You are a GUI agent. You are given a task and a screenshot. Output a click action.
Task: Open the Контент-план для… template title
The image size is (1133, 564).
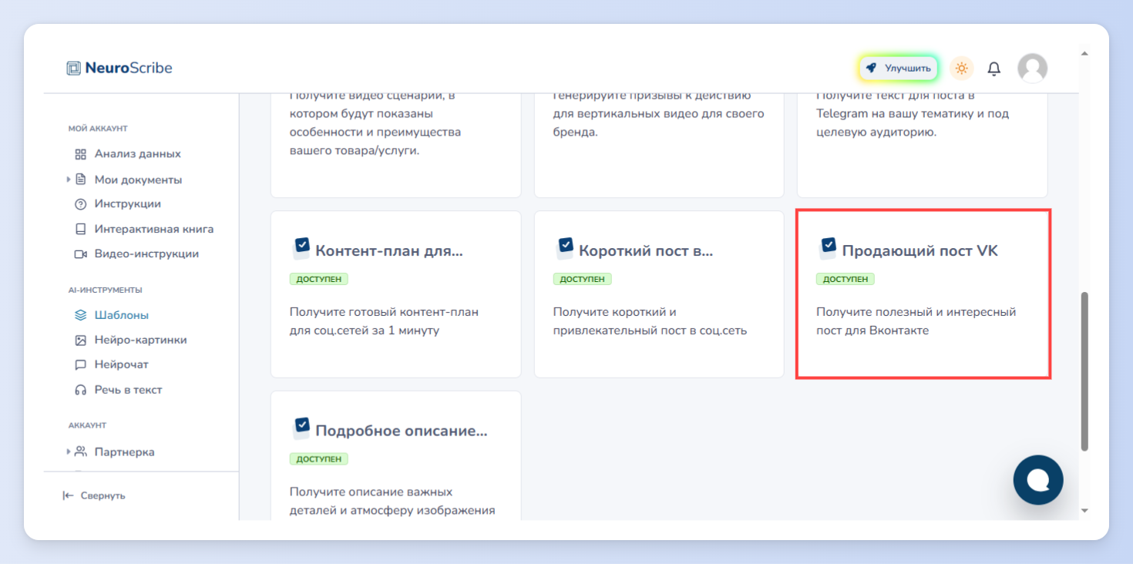pos(389,250)
